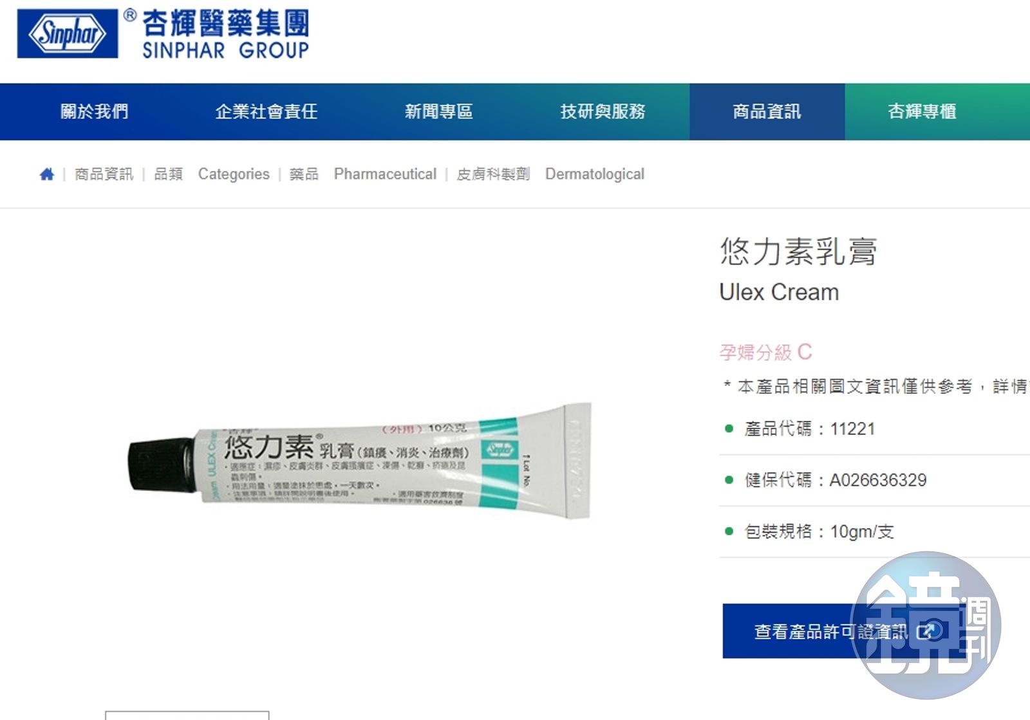Go to the home breadcrumb icon

[46, 174]
